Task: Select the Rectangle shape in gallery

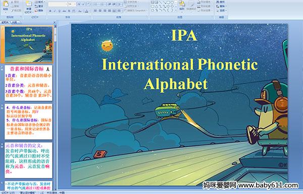Action: [168, 2]
